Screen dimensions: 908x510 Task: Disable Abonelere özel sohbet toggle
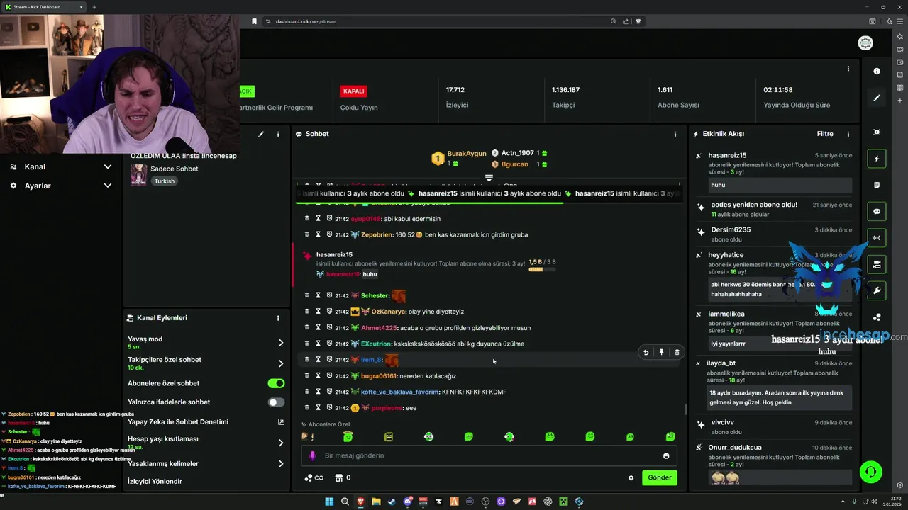pyautogui.click(x=276, y=383)
